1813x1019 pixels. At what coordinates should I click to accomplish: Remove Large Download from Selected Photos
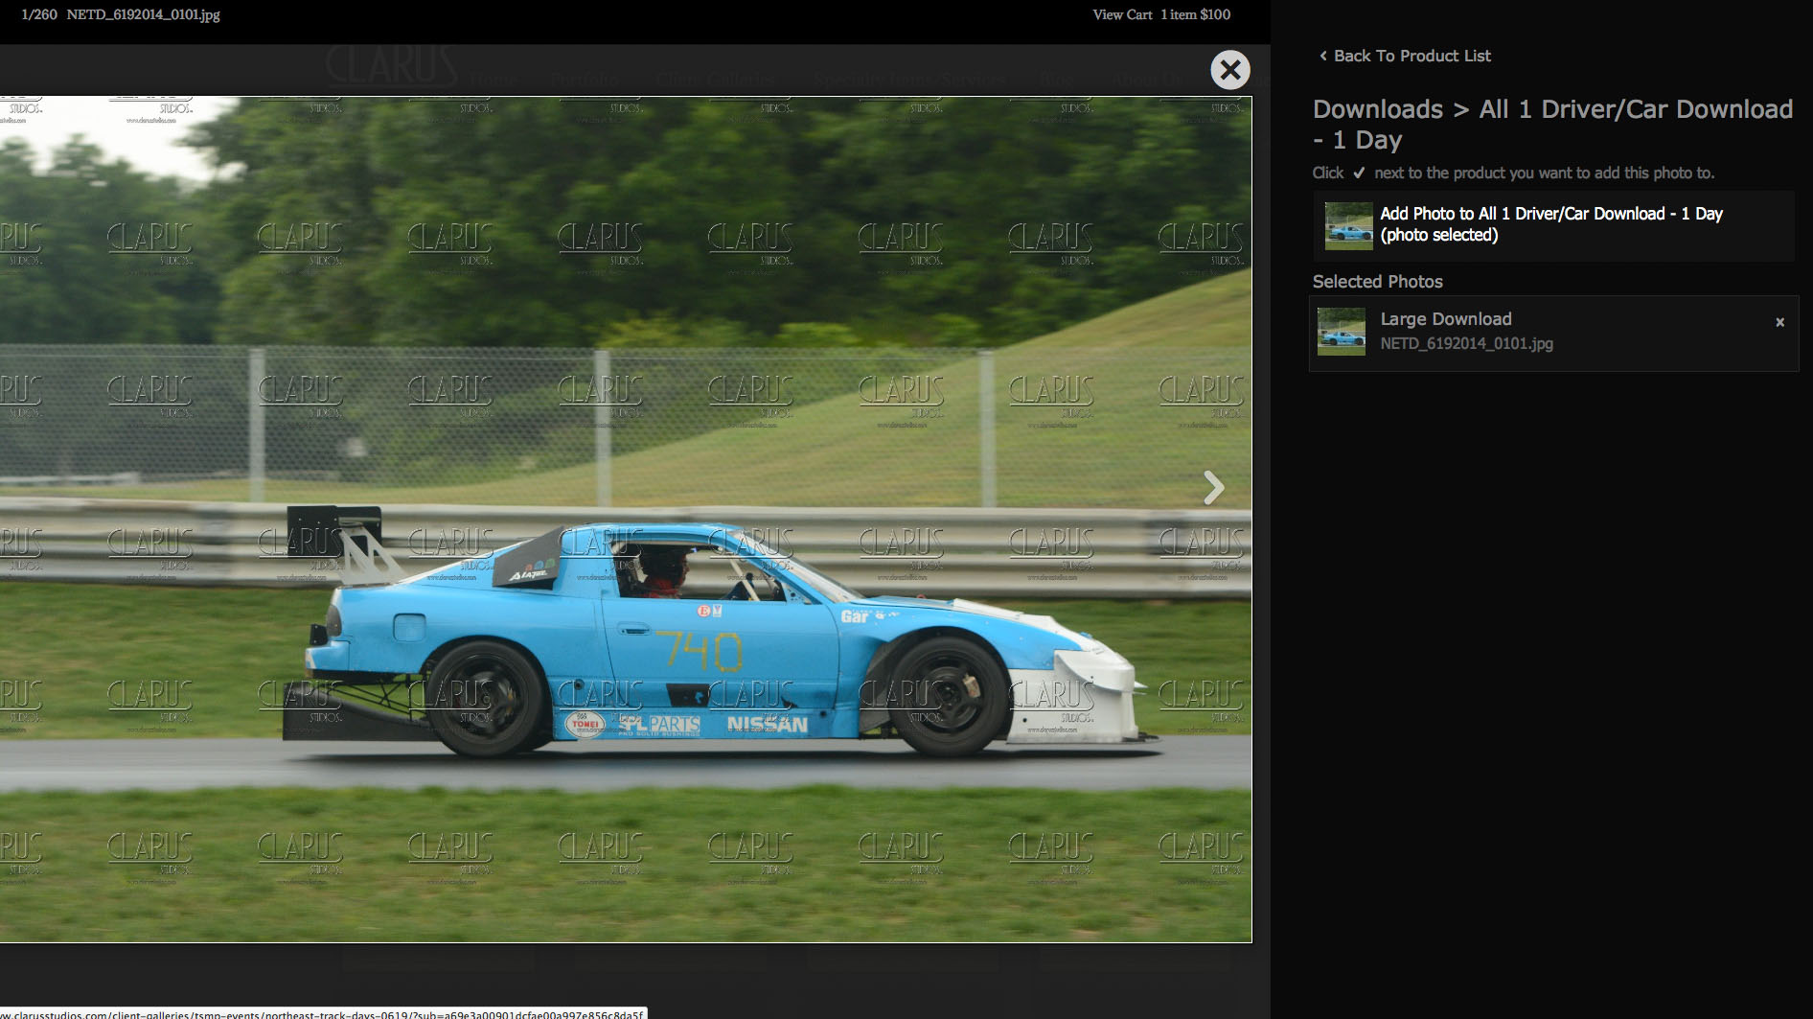pos(1779,322)
